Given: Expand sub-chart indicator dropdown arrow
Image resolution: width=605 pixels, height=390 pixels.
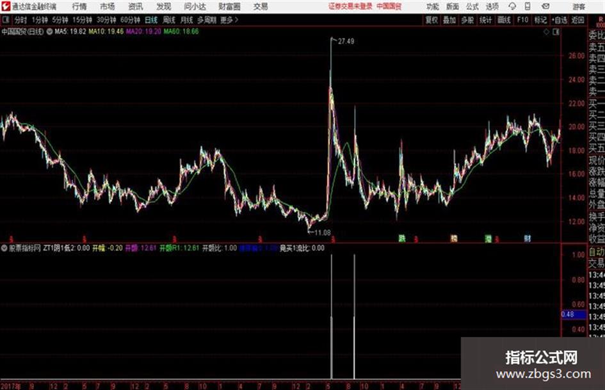Looking at the screenshot, I should [x=4, y=248].
